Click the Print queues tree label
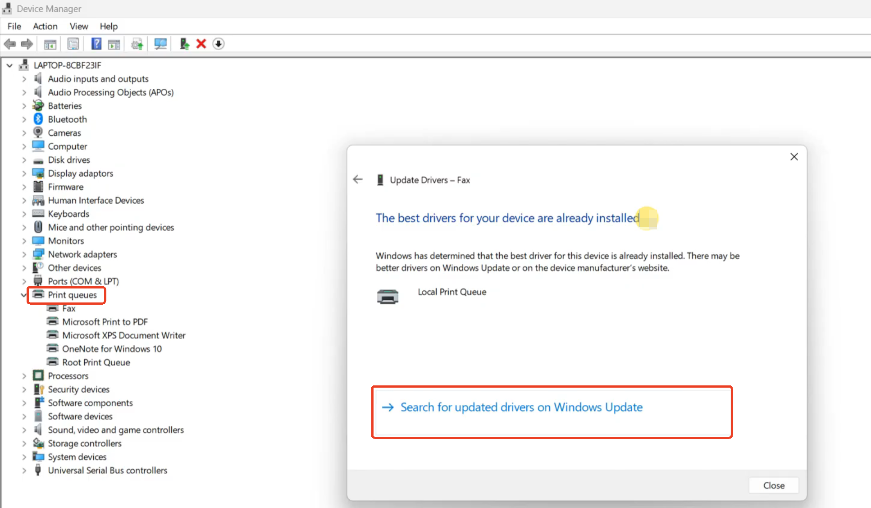 click(72, 295)
